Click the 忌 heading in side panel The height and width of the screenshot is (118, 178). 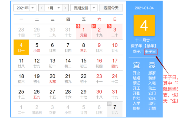coord(152,65)
